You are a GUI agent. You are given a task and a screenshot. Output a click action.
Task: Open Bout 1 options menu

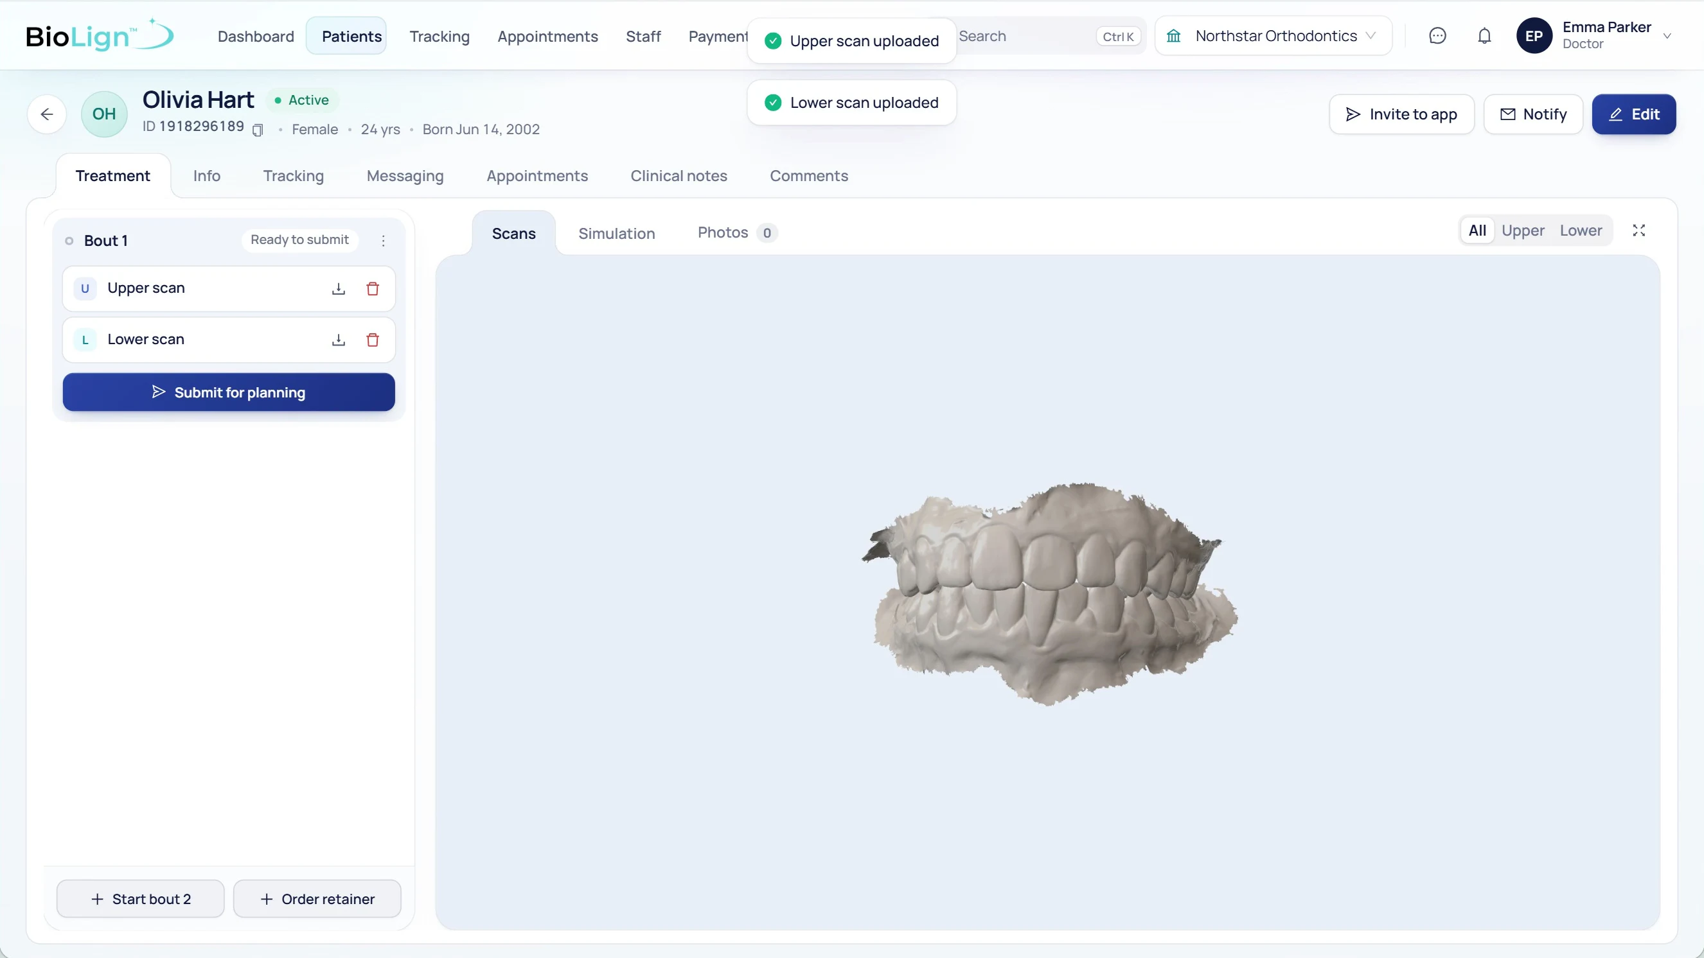tap(383, 241)
